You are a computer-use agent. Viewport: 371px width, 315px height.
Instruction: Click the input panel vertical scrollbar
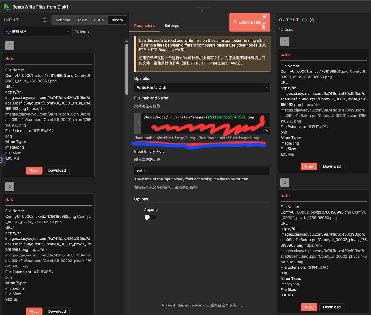(127, 69)
